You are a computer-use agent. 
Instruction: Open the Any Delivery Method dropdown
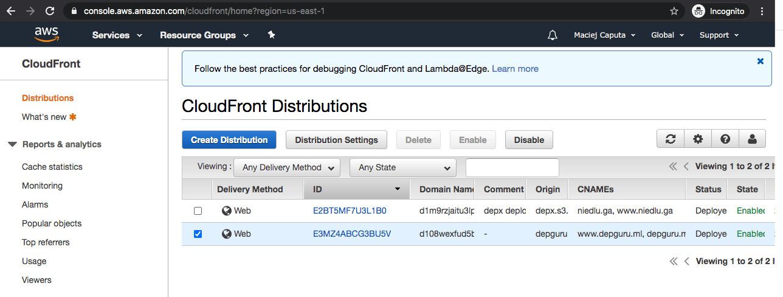(288, 167)
